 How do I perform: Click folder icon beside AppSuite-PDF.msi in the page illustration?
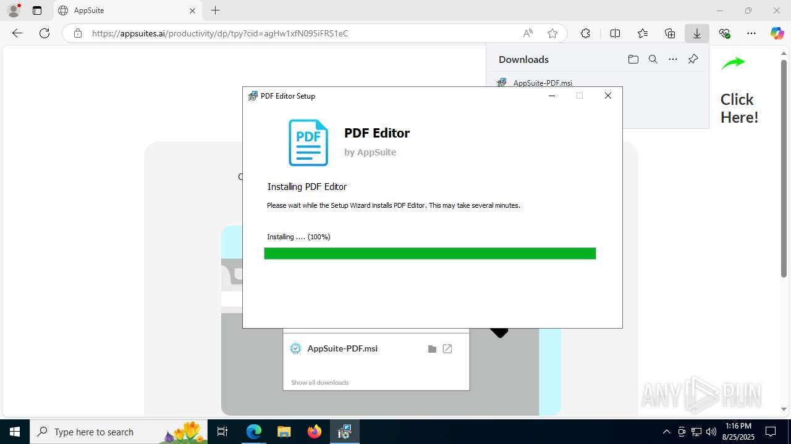(x=432, y=349)
